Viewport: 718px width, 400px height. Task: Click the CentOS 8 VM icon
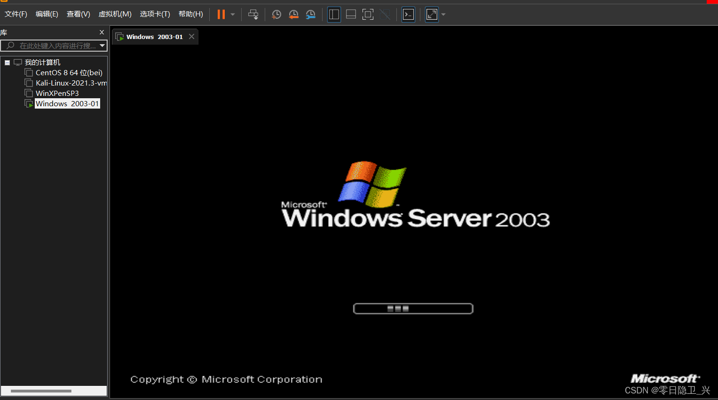[29, 72]
